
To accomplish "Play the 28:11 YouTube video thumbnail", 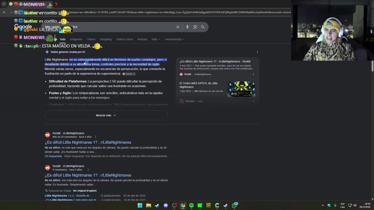I will (241, 89).
